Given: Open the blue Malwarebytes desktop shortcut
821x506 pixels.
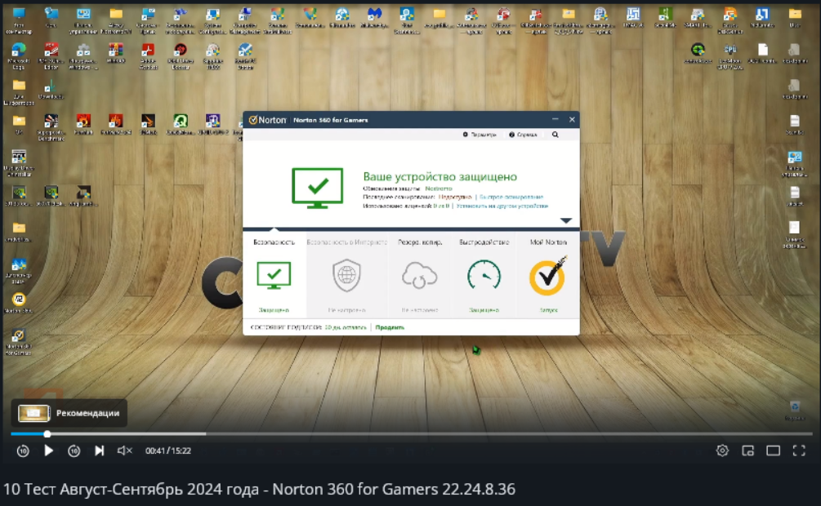Looking at the screenshot, I should coord(374,18).
